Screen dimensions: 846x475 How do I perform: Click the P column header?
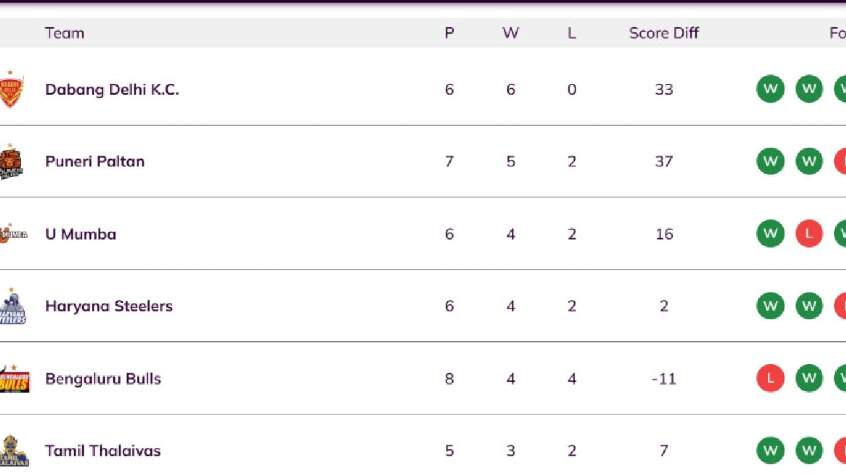[x=449, y=33]
